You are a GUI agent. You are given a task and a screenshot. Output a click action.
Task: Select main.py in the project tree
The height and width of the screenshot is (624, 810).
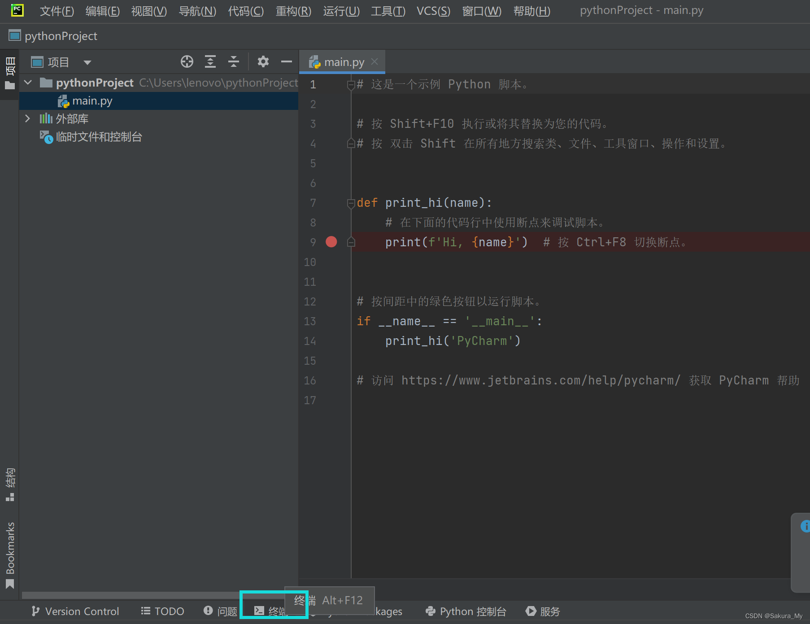(x=92, y=100)
